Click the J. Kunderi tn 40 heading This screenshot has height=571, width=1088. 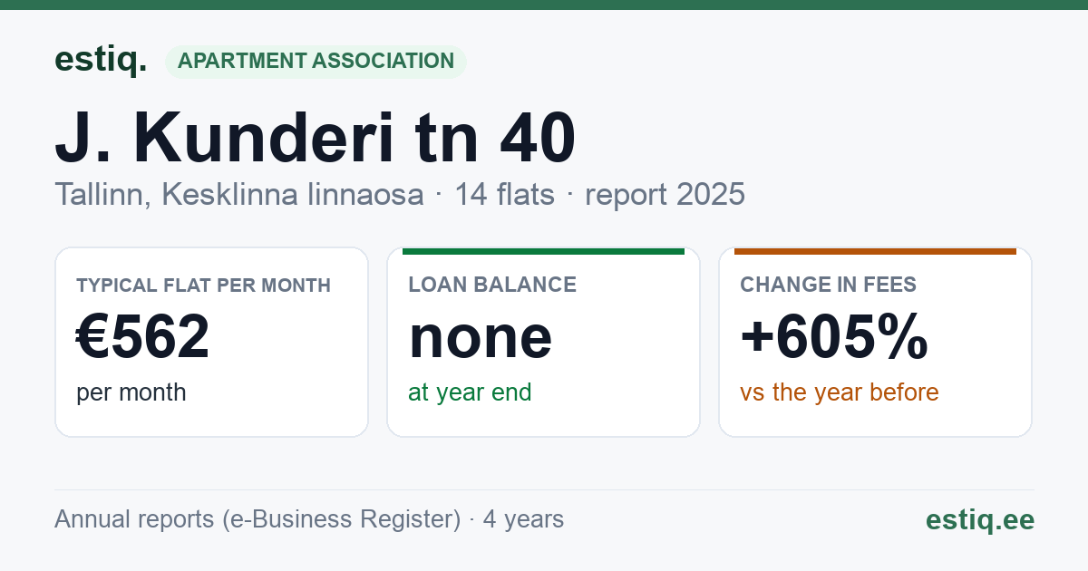click(315, 139)
